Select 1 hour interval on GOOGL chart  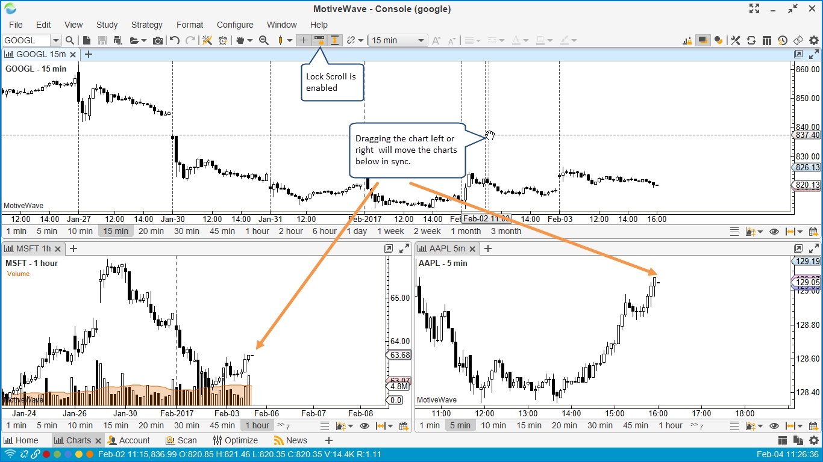coord(257,231)
